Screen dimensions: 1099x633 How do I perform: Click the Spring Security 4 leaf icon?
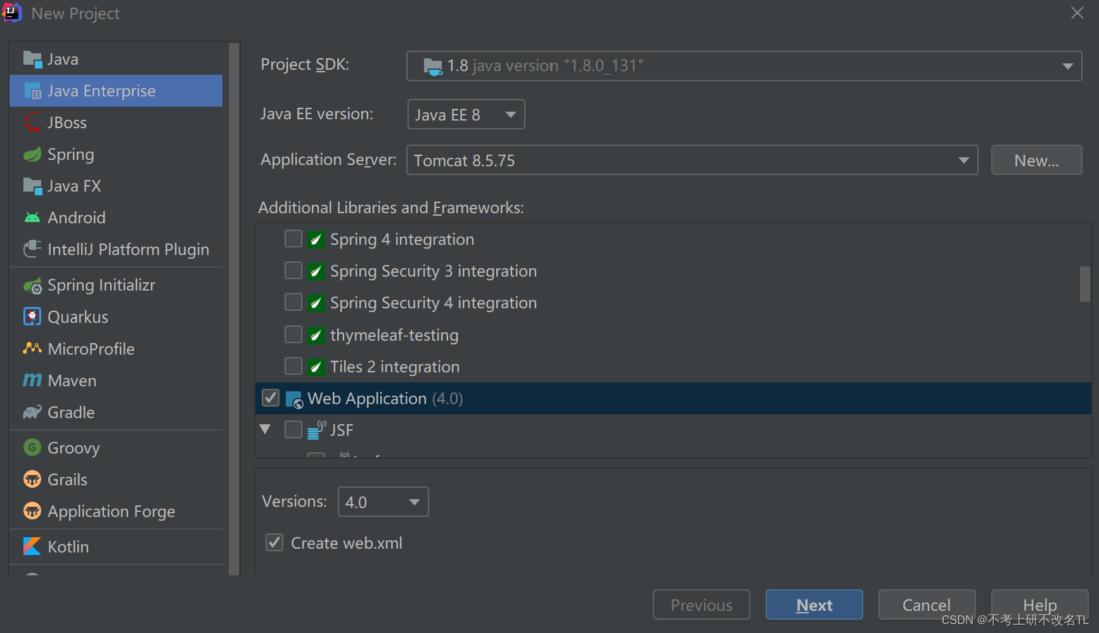(316, 303)
